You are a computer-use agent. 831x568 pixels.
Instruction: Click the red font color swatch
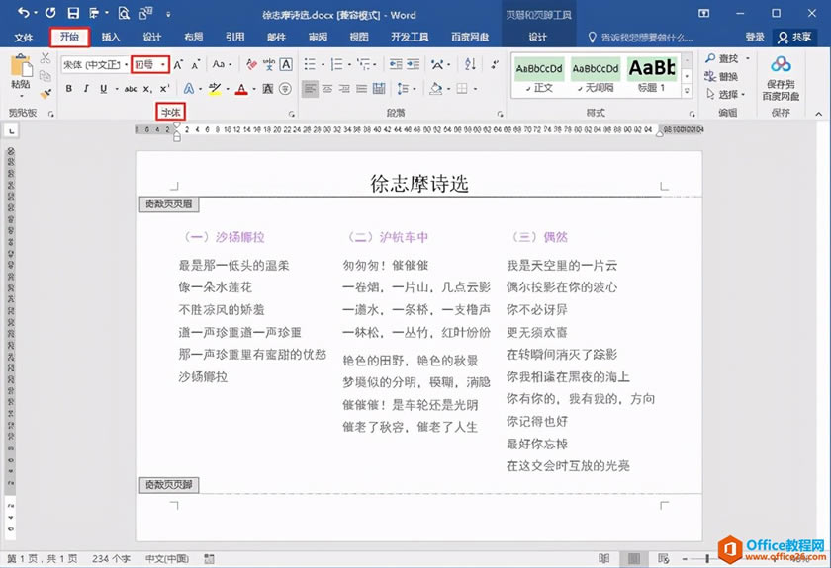click(241, 88)
